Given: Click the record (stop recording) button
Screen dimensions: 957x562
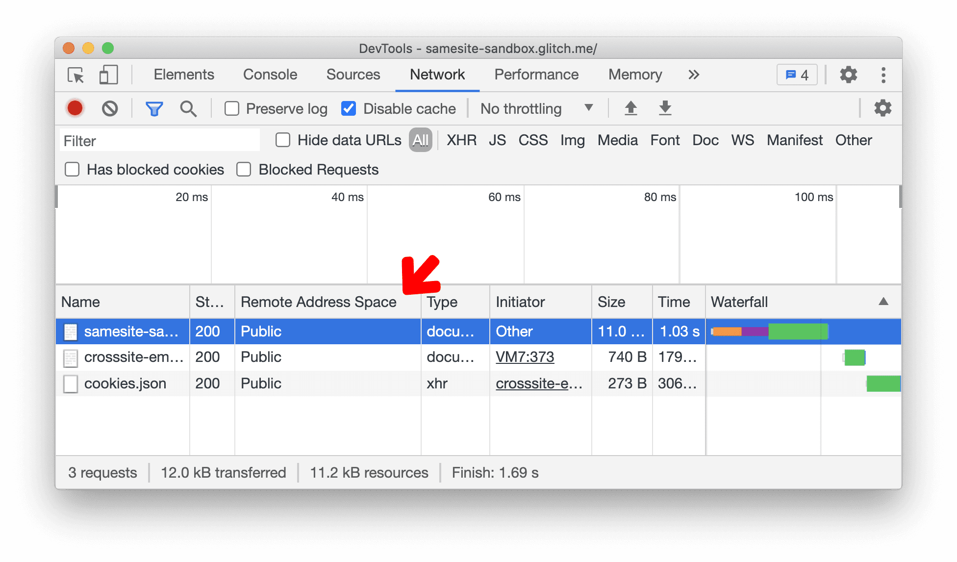Looking at the screenshot, I should coord(76,107).
